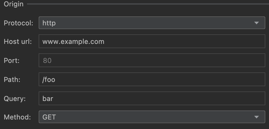Click the http value in Protocol combo box
This screenshot has width=269, height=129.
(49, 23)
